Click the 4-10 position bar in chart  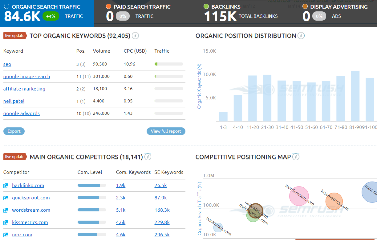[x=238, y=108]
